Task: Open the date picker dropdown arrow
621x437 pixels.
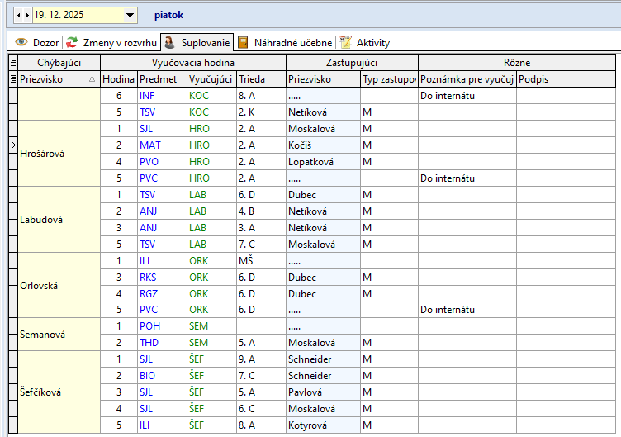Action: [130, 15]
